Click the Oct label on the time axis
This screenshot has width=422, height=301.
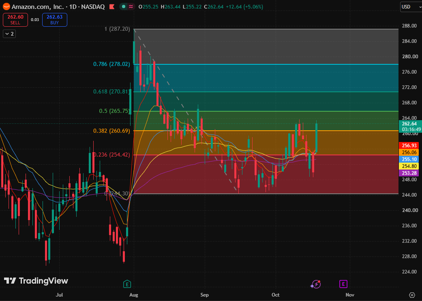coord(276,295)
